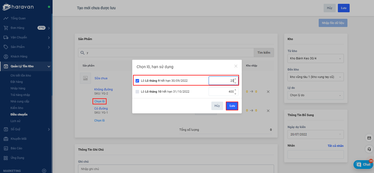
Task: Uncheck the Lô tháng 9 checkbox
Action: (x=137, y=81)
